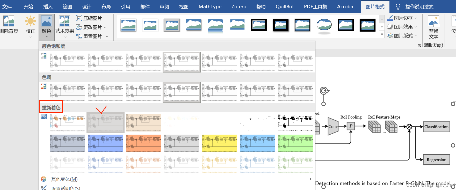The width and height of the screenshot is (456, 190).
Task: Select first (0%) color saturation thumbnail
Action: coord(67,62)
